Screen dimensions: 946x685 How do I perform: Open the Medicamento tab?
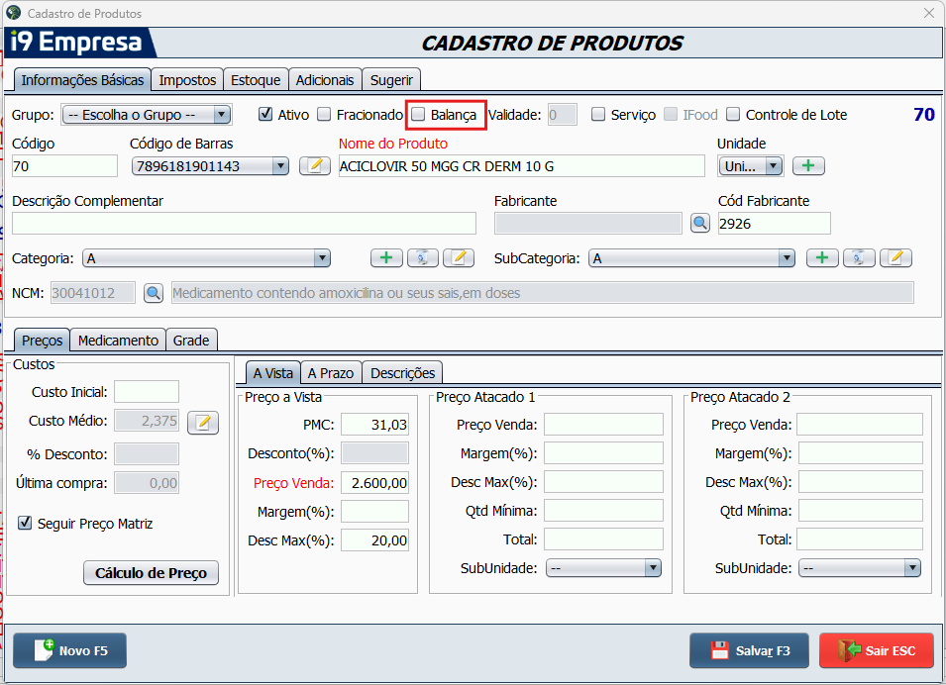(118, 341)
